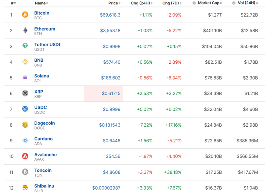Click Avalanche 24H change -1.87%
Screen dimensions: 265x192
(x=145, y=156)
